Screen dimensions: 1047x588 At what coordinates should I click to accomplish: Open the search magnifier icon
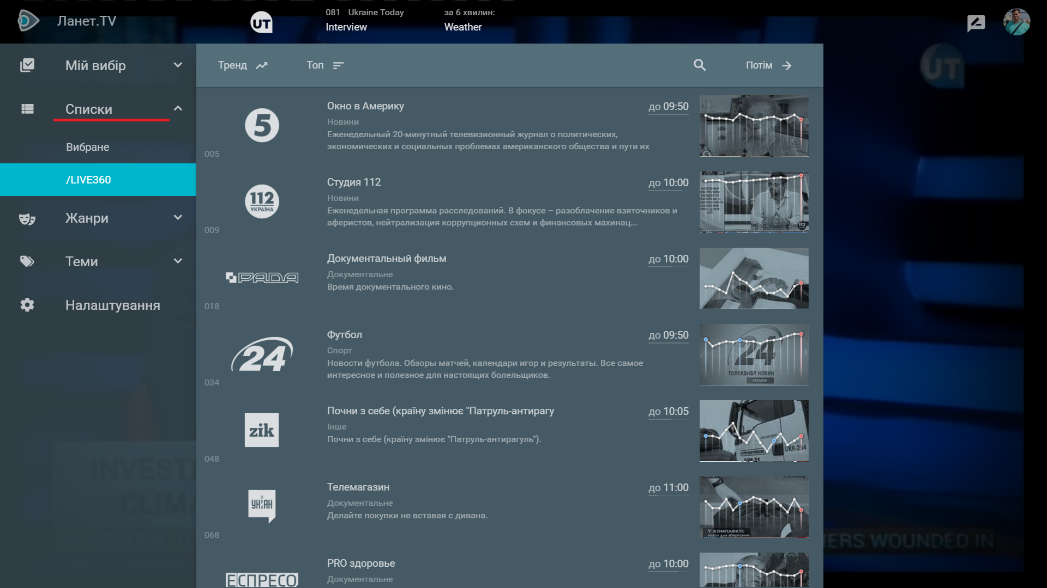700,65
